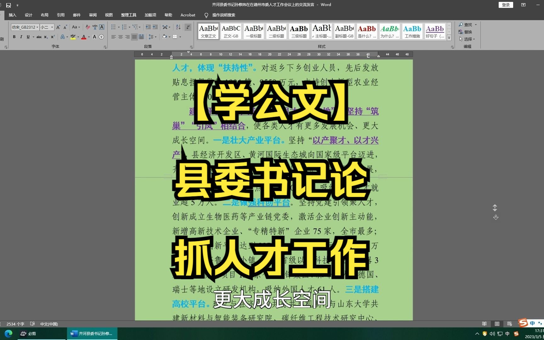Click text highlight color yellow swatch
Image resolution: width=544 pixels, height=340 pixels.
(x=73, y=37)
